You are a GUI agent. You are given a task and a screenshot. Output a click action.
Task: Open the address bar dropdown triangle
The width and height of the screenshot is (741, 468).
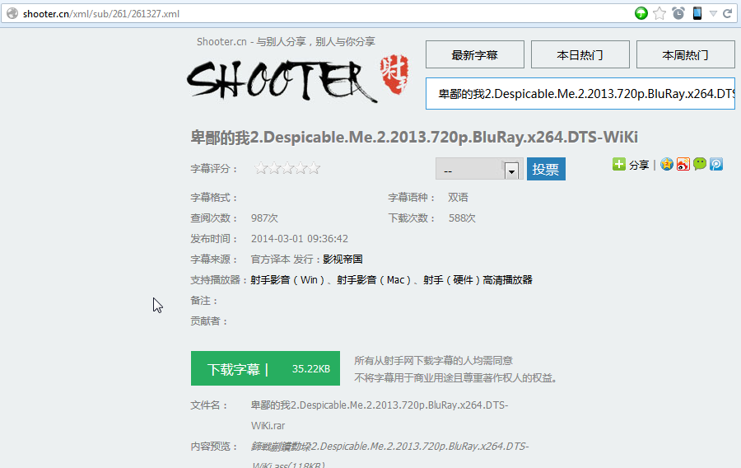[x=713, y=14]
